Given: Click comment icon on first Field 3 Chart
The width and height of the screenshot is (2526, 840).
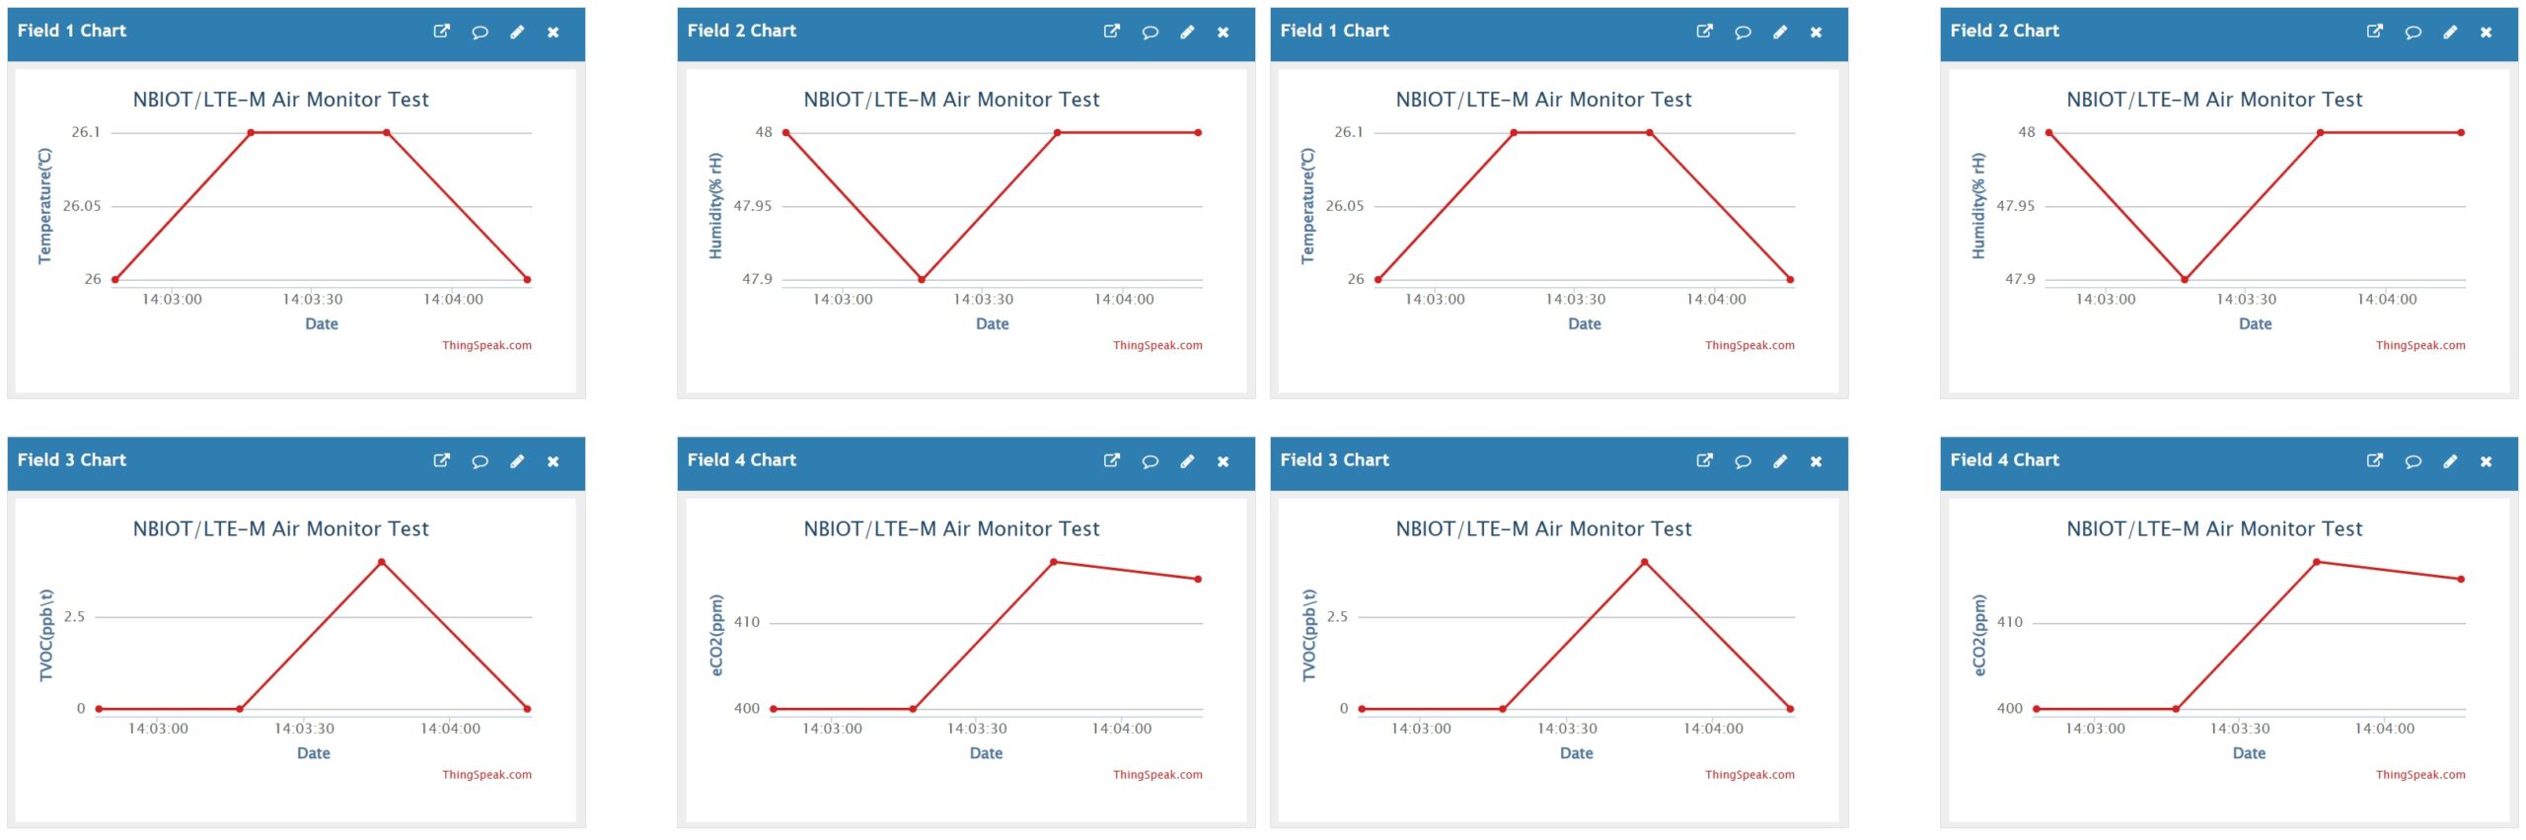Looking at the screenshot, I should point(480,461).
